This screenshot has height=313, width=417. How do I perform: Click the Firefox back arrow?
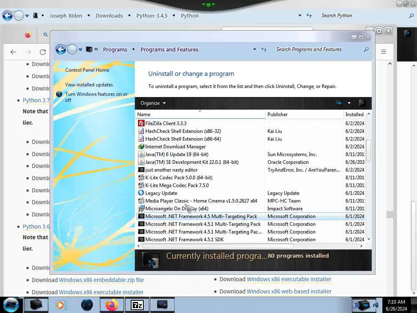tap(13, 52)
